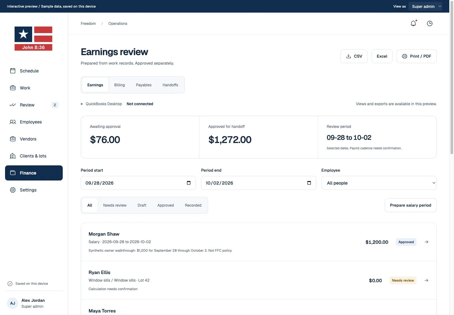Switch to the Billing tab
This screenshot has width=454, height=315.
[x=119, y=85]
